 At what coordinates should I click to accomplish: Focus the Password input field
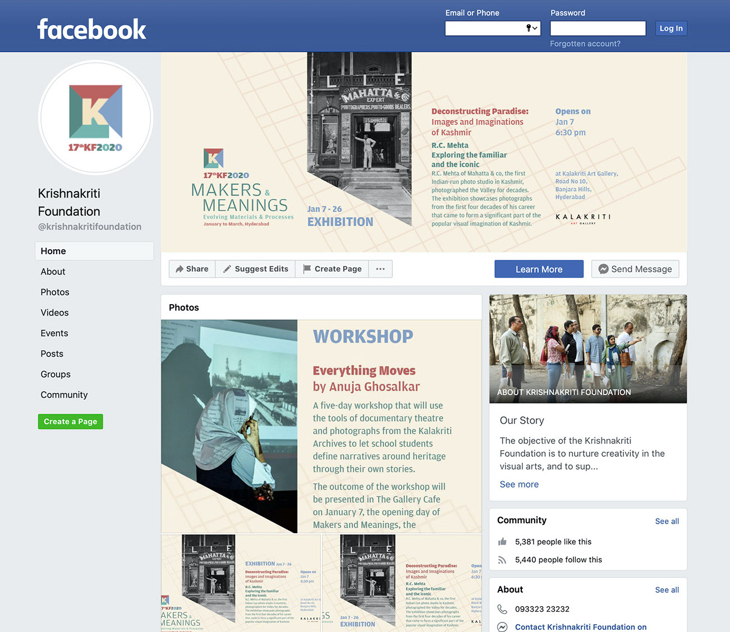click(598, 28)
